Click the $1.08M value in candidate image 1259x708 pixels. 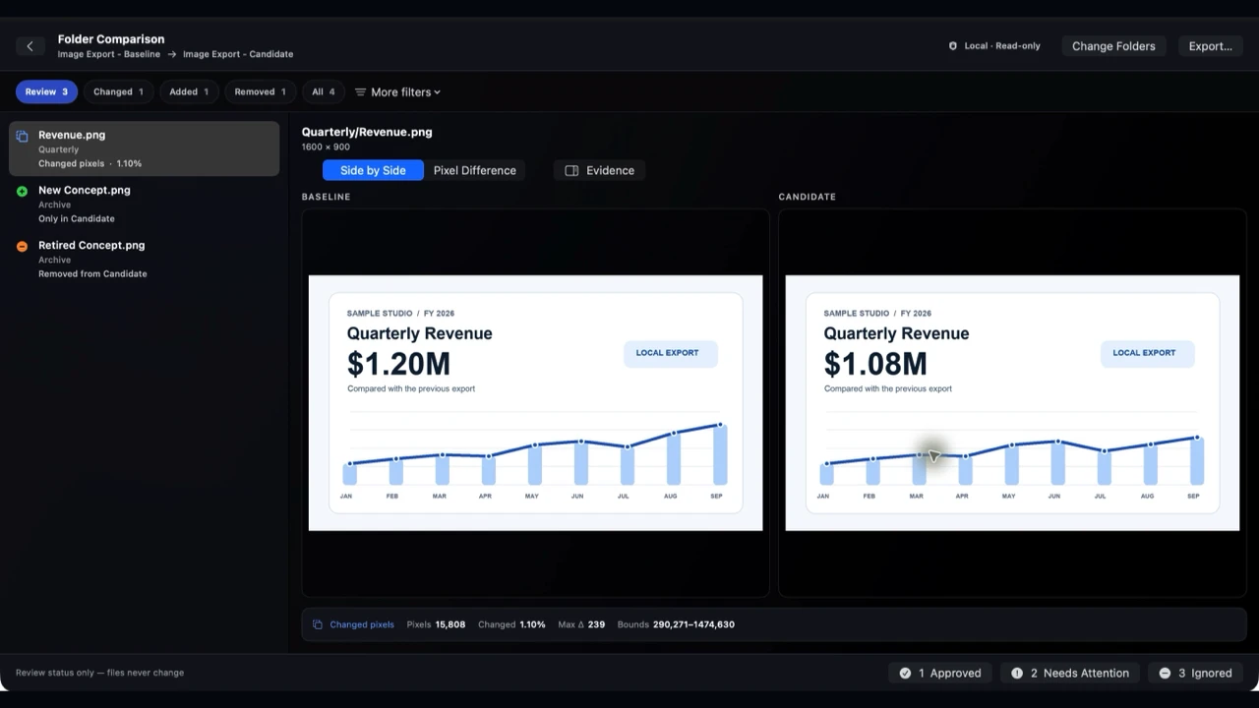point(875,364)
